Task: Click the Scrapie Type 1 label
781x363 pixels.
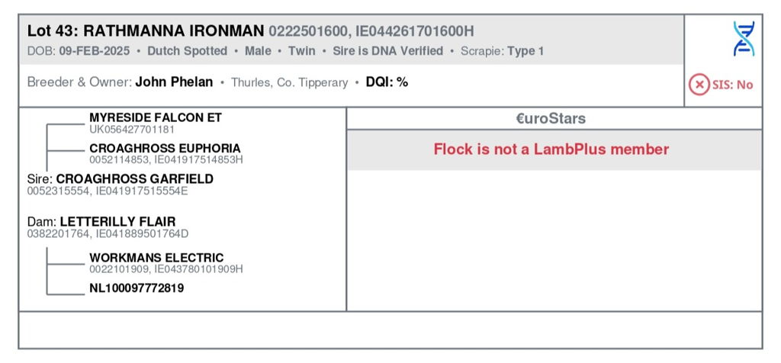Action: (502, 51)
